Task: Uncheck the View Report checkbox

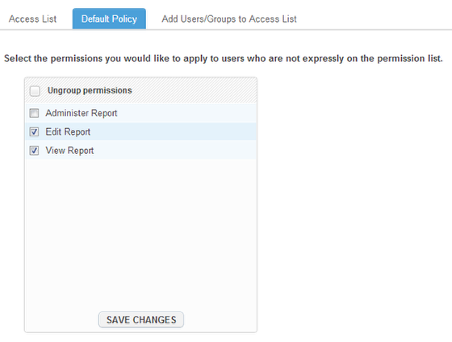Action: point(34,150)
